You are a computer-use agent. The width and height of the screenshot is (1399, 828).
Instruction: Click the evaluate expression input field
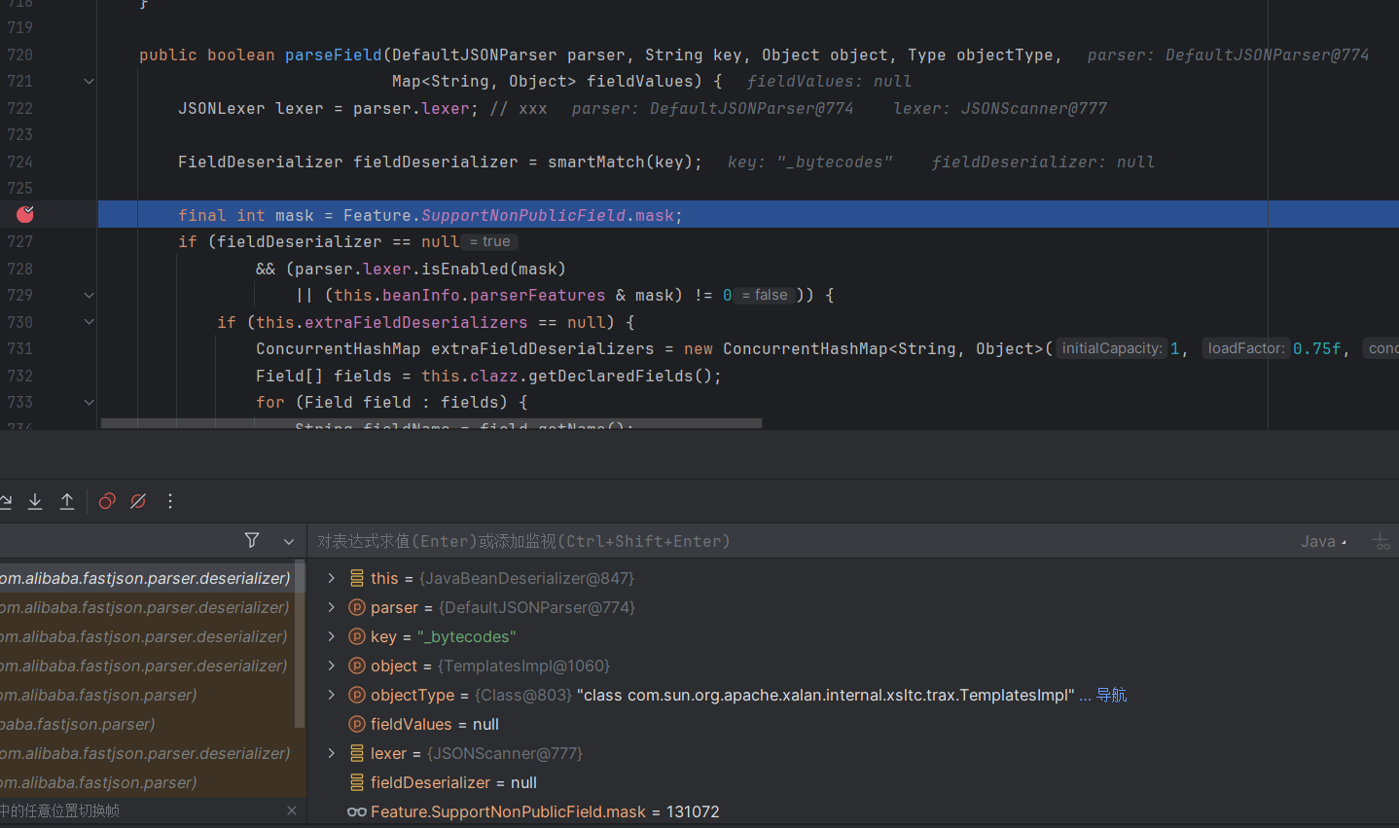798,541
